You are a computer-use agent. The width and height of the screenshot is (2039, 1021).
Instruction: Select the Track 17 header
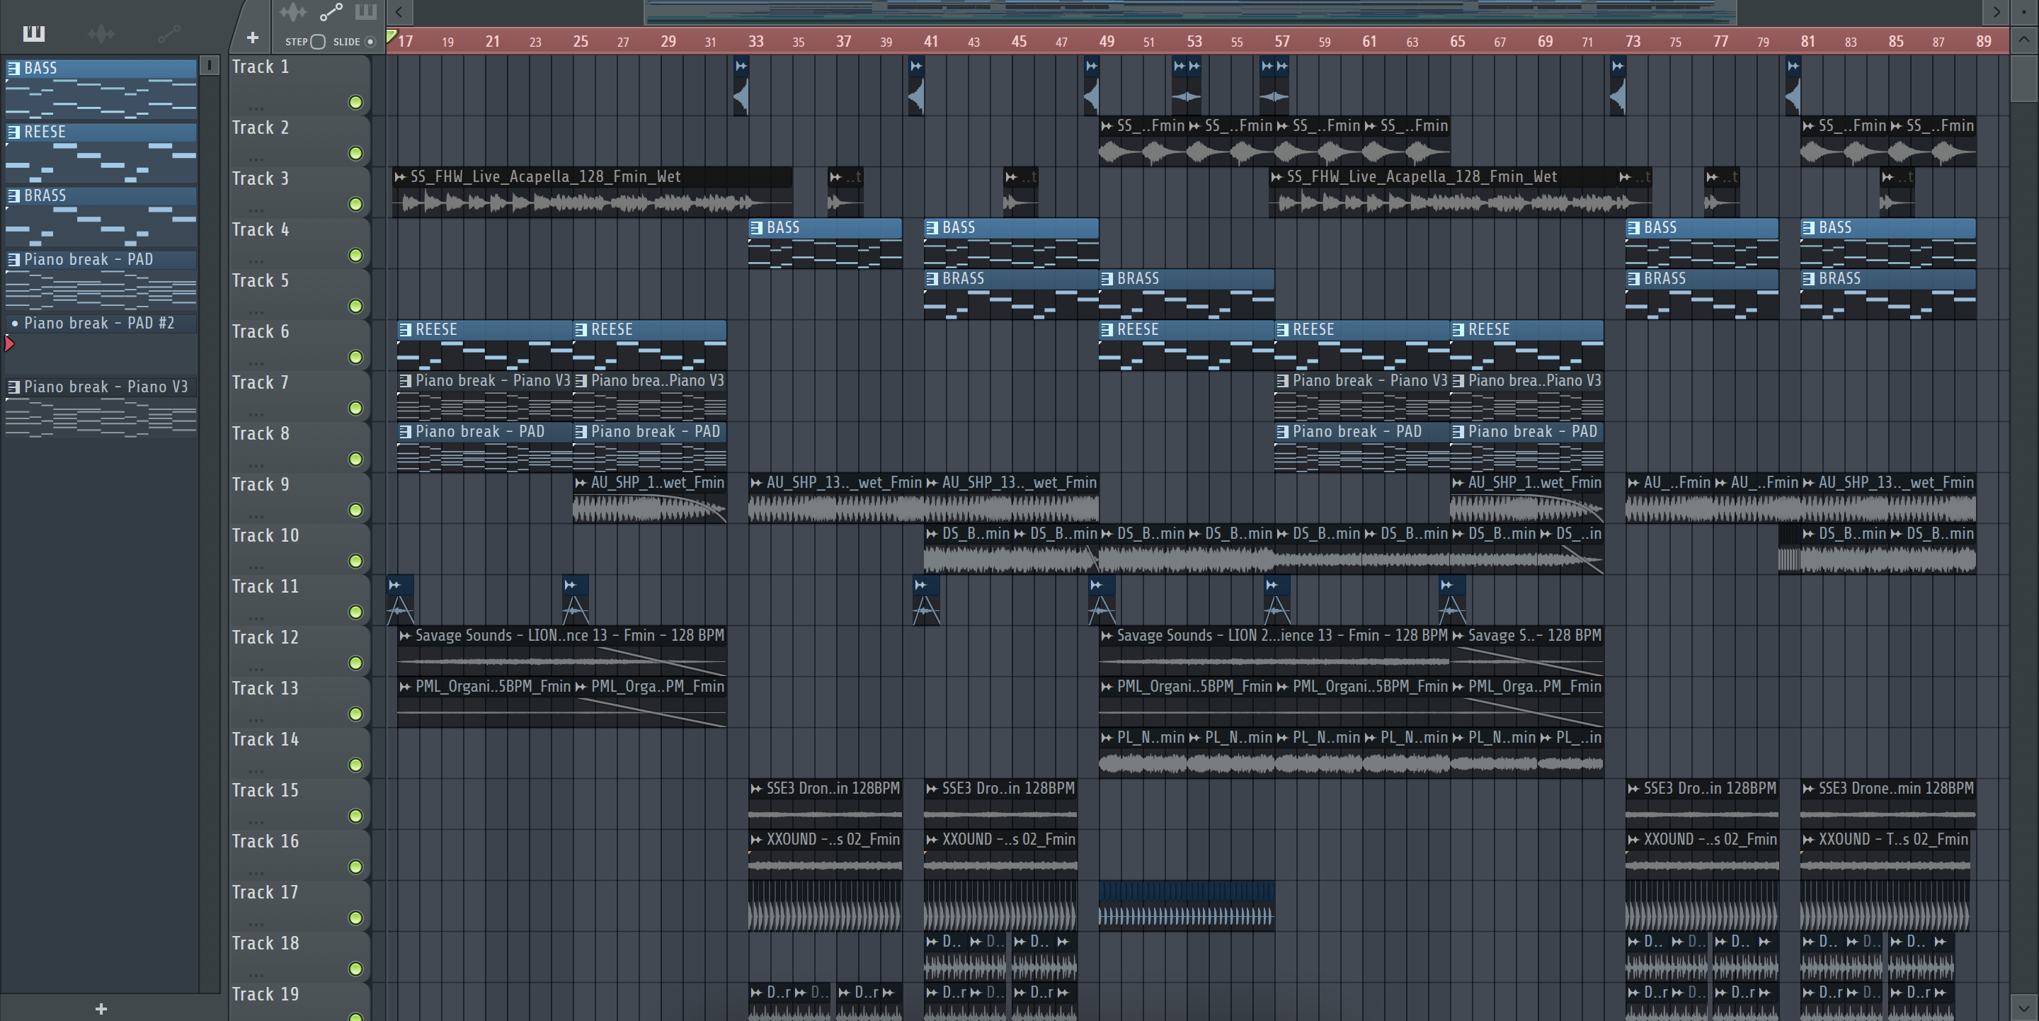click(299, 906)
